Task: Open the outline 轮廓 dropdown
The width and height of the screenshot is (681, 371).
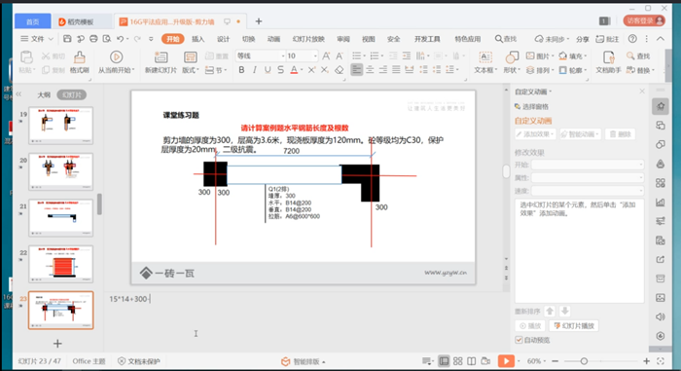Action: [x=573, y=69]
